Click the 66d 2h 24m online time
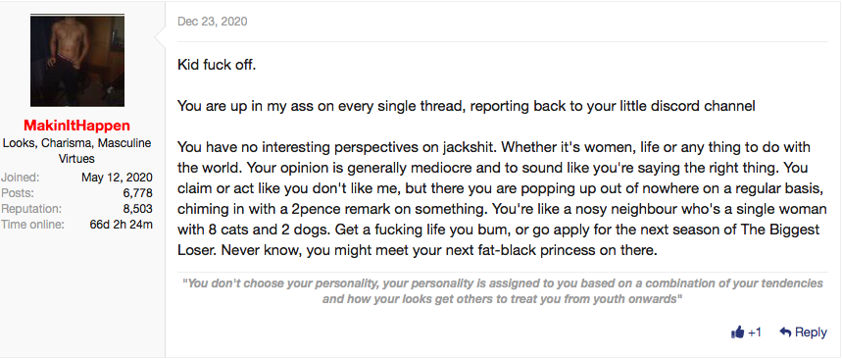842x359 pixels. pyautogui.click(x=121, y=224)
